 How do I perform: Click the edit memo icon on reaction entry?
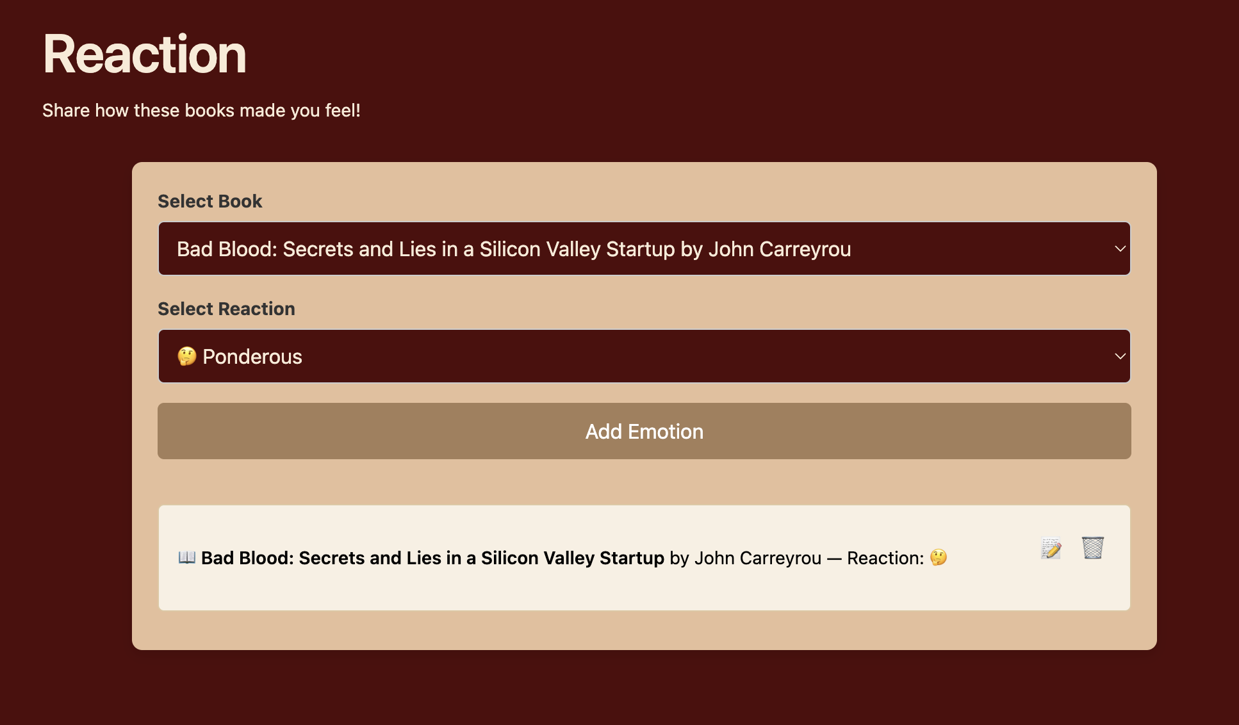point(1051,548)
